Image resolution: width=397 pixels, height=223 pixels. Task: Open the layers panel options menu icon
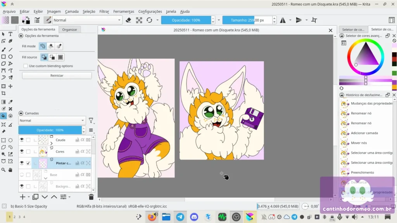tap(91, 130)
